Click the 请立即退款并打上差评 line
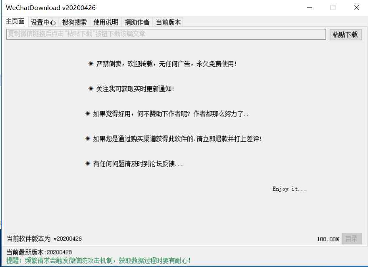 (173, 139)
